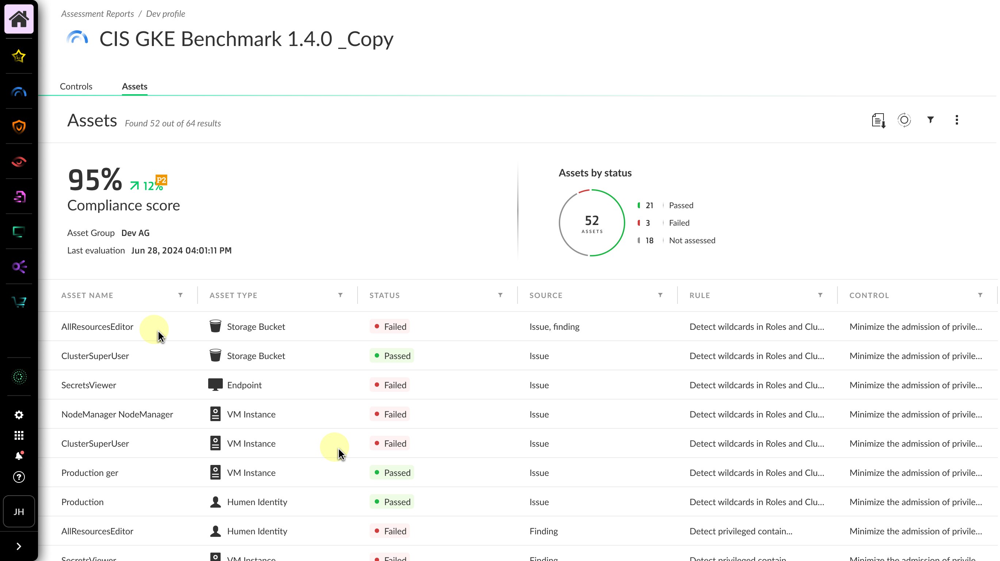Open notifications bell icon

click(19, 456)
